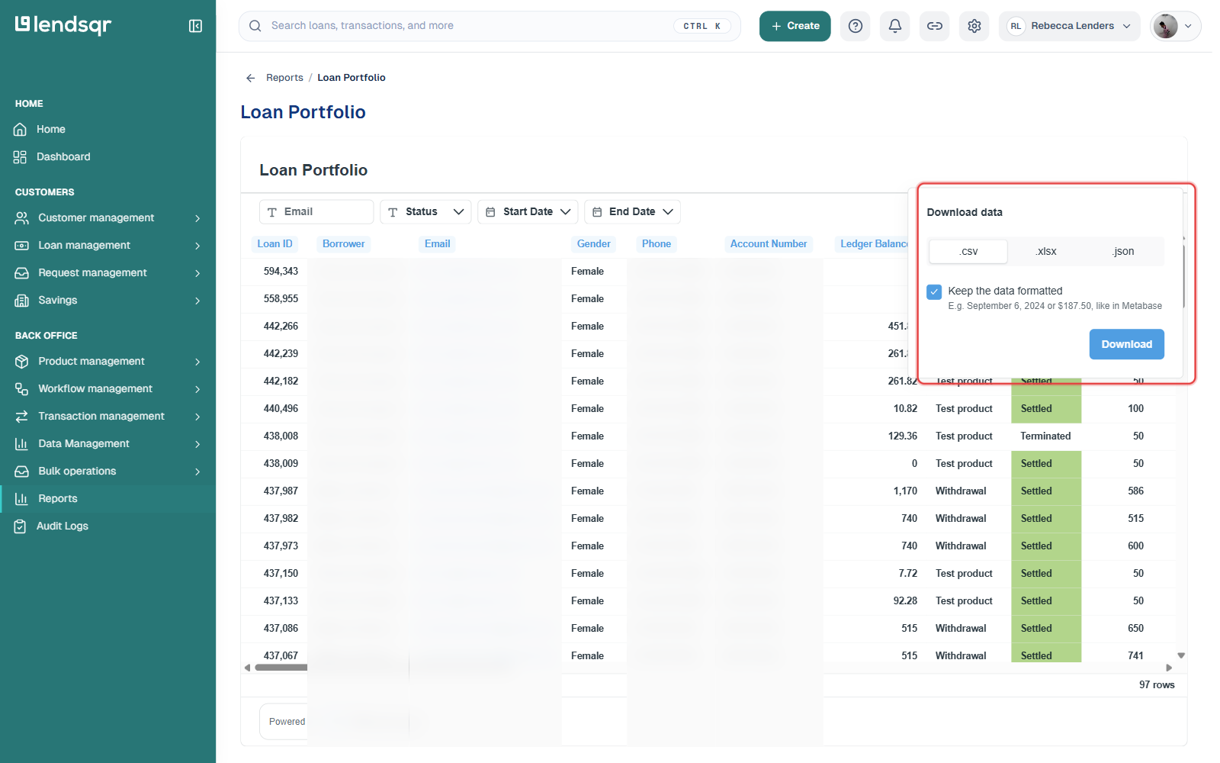Click the Download button

pyautogui.click(x=1126, y=344)
